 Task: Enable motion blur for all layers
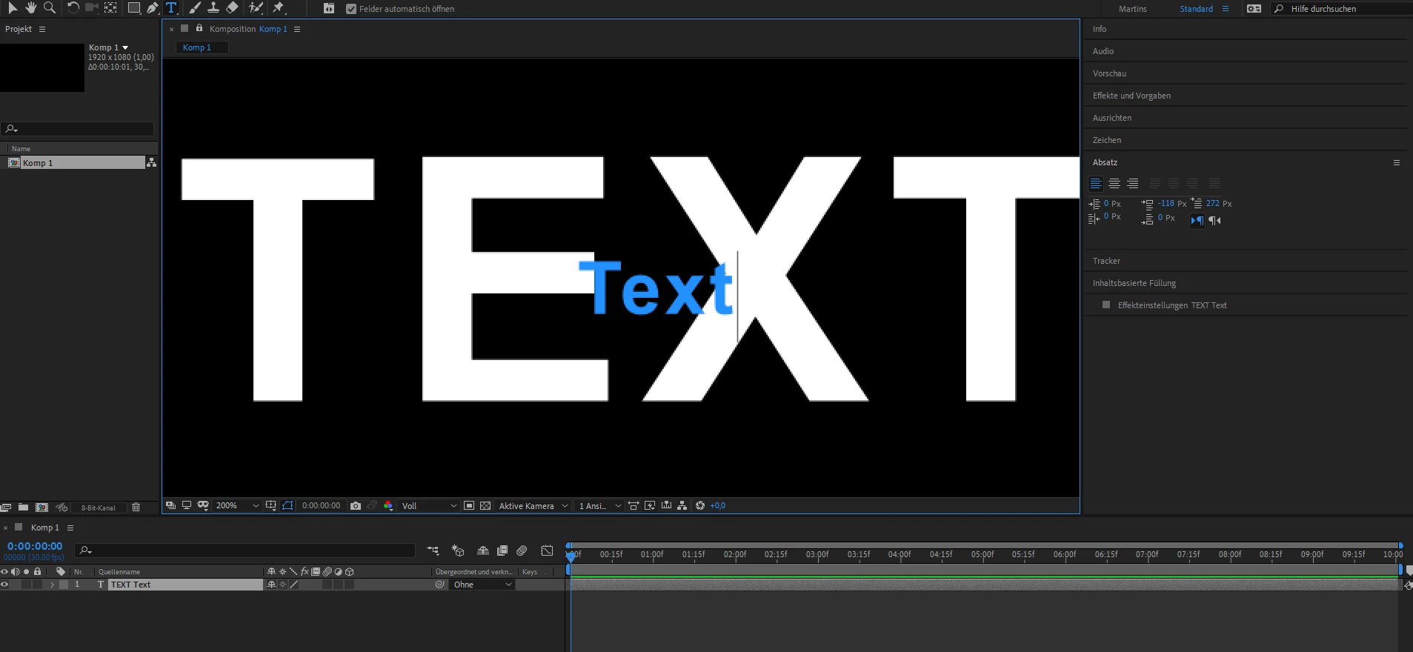click(522, 550)
